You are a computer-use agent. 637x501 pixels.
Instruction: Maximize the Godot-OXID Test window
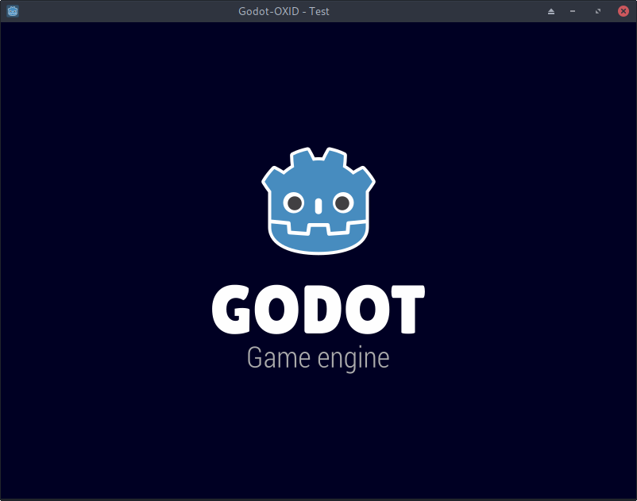[597, 11]
